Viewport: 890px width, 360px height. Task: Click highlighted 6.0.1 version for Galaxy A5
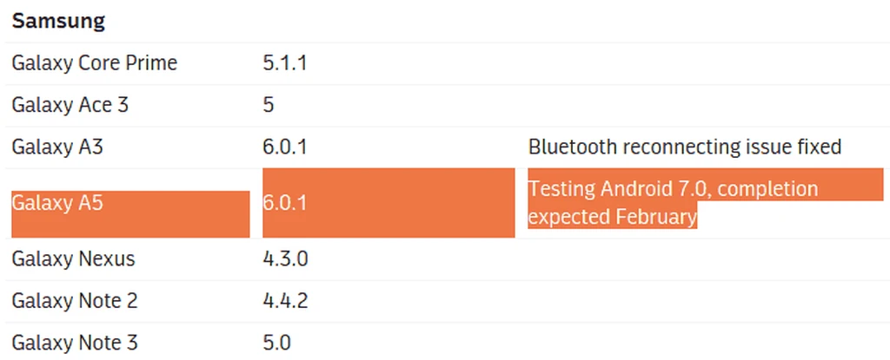coord(389,202)
